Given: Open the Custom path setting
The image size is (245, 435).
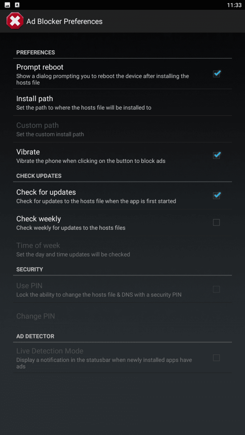Looking at the screenshot, I should 122,129.
